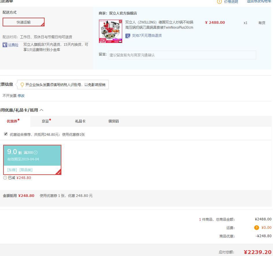Return via 返回修改购物车 link

[259, 1]
